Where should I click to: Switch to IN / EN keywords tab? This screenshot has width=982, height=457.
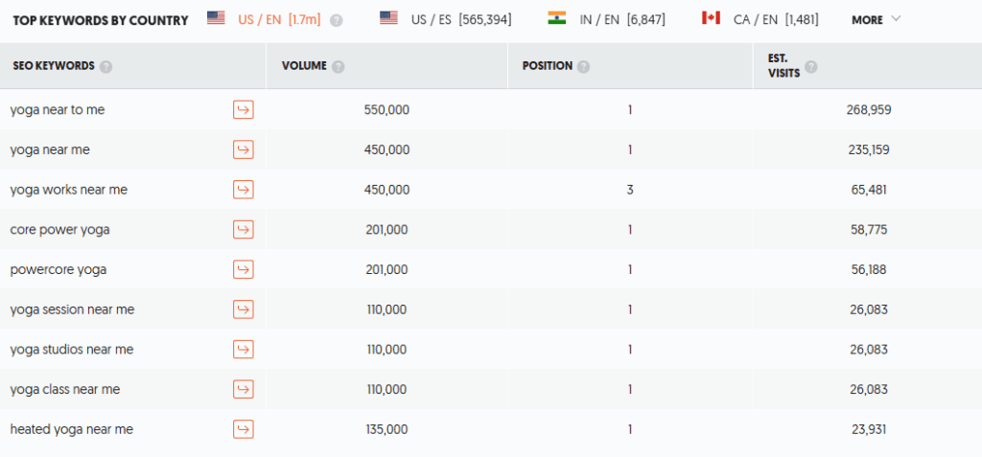tap(606, 19)
